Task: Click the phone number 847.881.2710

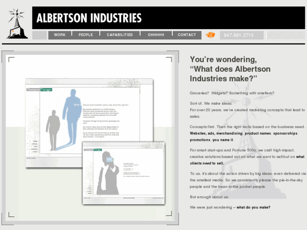Action: click(239, 35)
